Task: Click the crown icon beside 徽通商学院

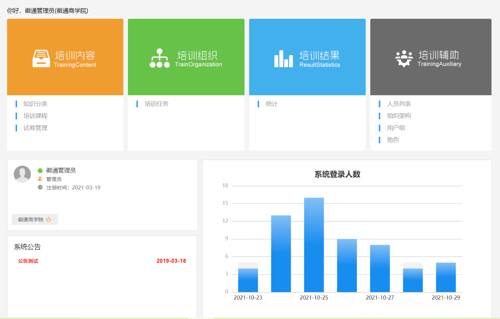Action: 49,220
